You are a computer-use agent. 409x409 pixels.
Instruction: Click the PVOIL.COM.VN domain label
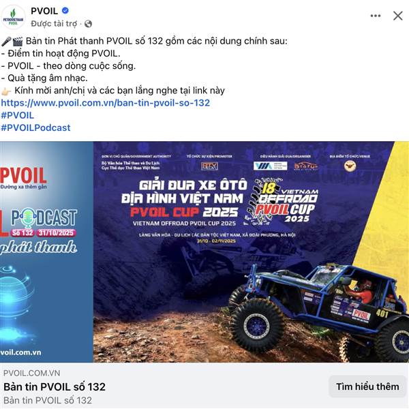coord(31,373)
